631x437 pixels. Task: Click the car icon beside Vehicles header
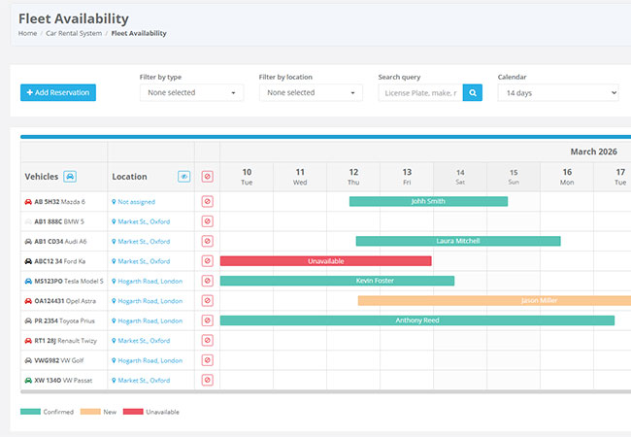click(x=70, y=176)
